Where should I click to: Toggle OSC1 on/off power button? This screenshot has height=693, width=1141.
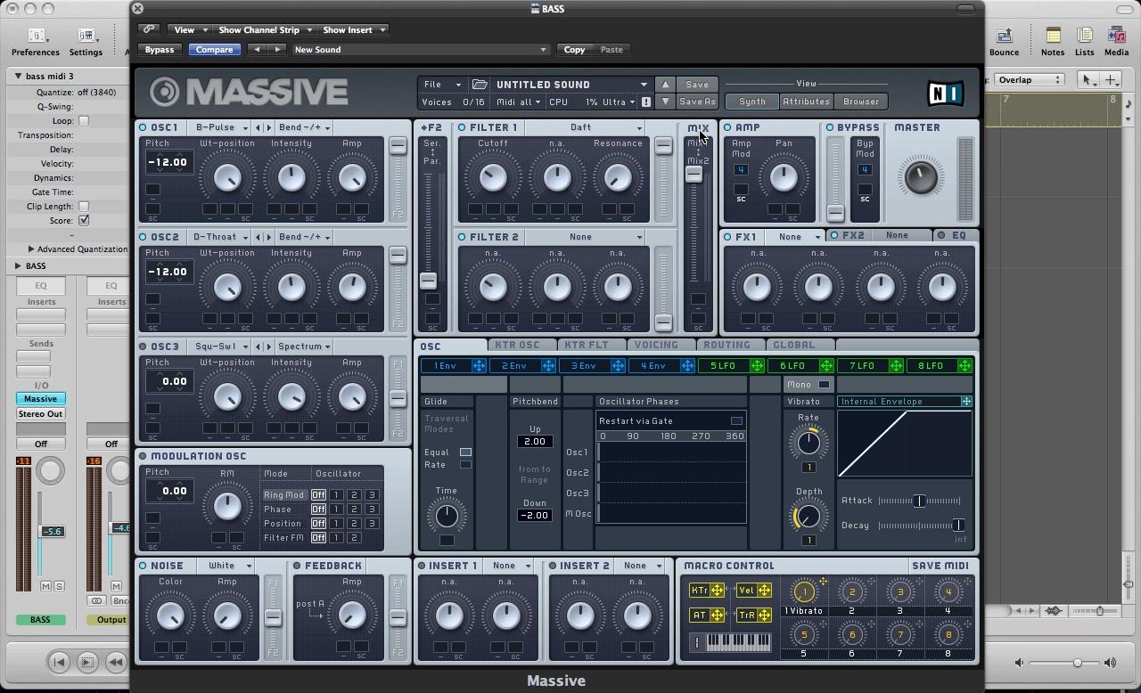point(143,127)
